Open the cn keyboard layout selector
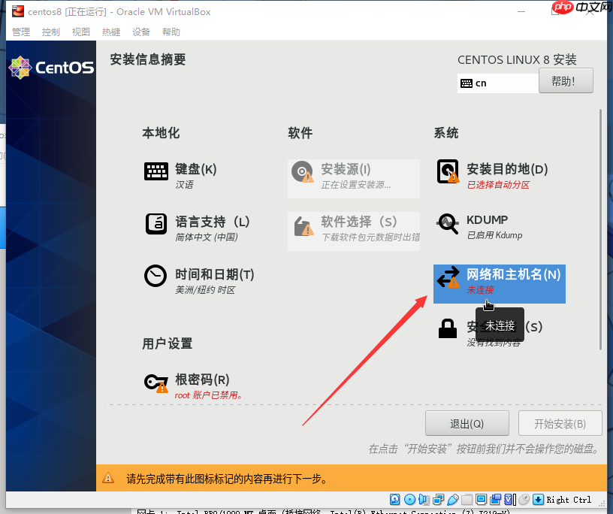Viewport: 613px width, 514px height. point(497,83)
